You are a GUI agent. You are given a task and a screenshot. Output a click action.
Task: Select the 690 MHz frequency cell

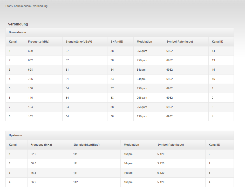[44, 51]
